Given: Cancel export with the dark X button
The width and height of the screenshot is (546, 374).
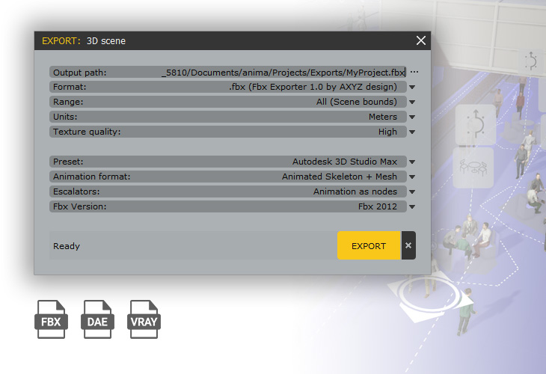Looking at the screenshot, I should [408, 245].
